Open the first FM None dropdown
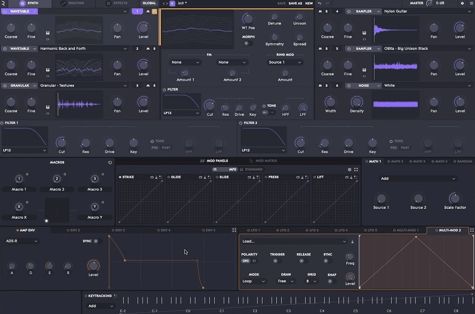The height and width of the screenshot is (314, 475). click(185, 62)
